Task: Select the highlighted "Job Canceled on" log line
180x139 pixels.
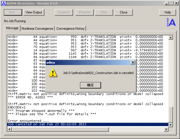Action: [47, 124]
